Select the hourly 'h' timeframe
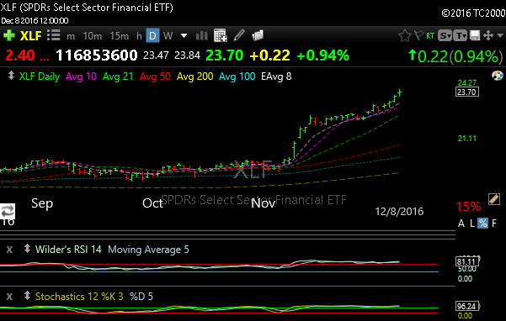The width and height of the screenshot is (506, 321). pos(139,36)
